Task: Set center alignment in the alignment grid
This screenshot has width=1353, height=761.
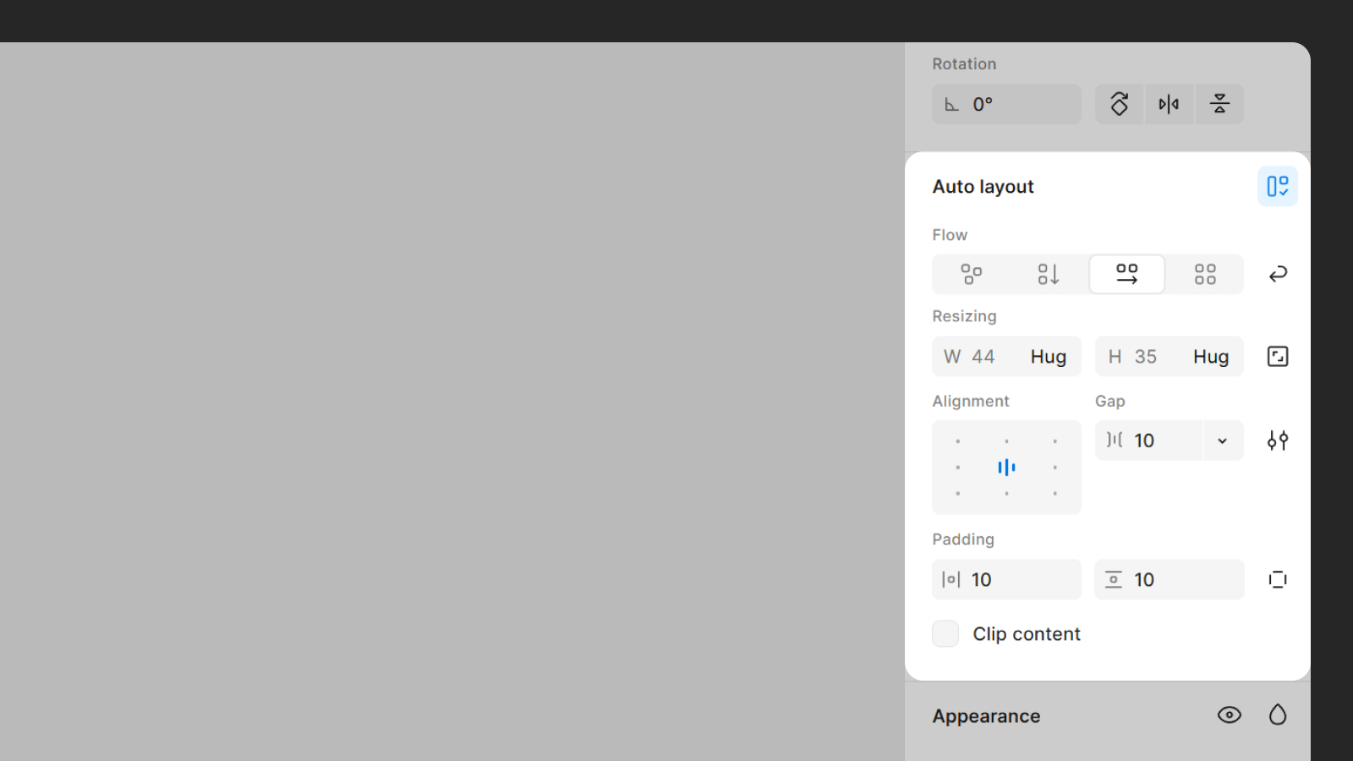Action: tap(1006, 467)
